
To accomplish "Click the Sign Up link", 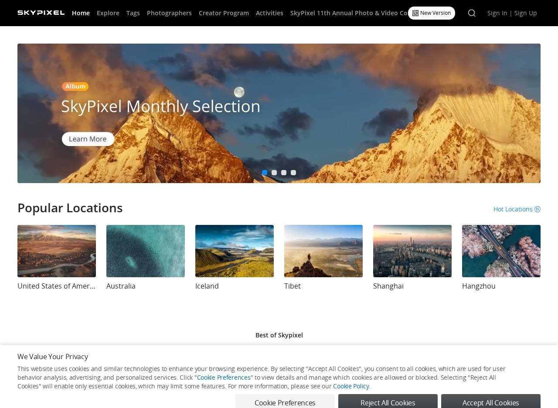I will pos(526,13).
